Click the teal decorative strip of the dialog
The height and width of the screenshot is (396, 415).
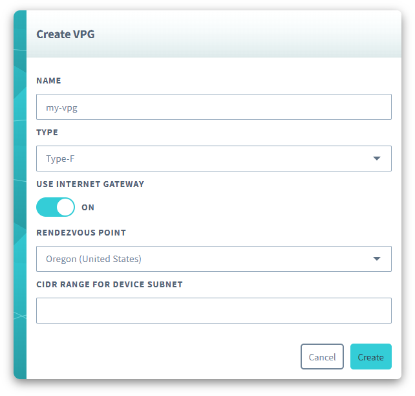tap(20, 194)
